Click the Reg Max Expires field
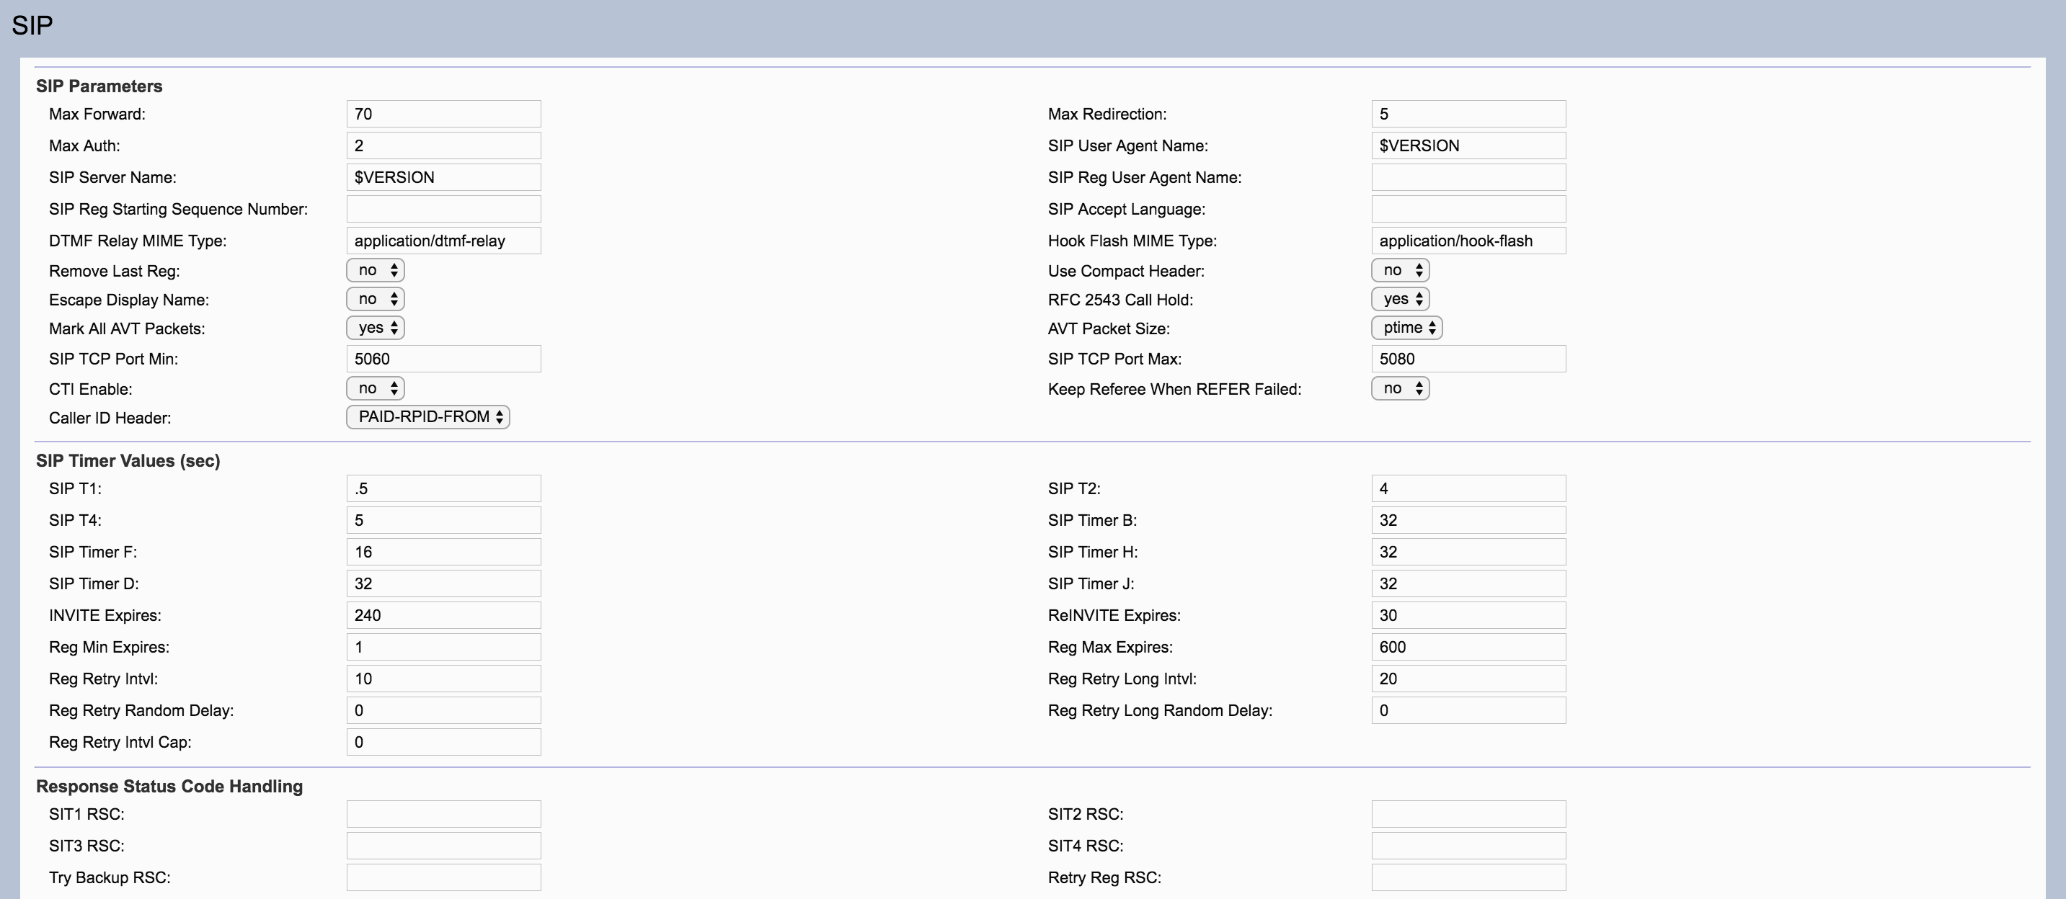 (1468, 647)
